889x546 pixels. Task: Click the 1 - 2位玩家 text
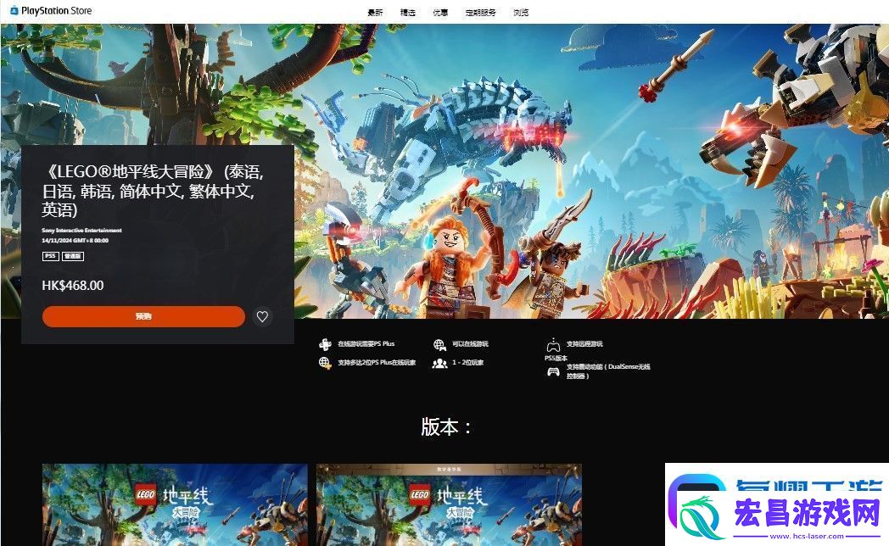(x=467, y=363)
